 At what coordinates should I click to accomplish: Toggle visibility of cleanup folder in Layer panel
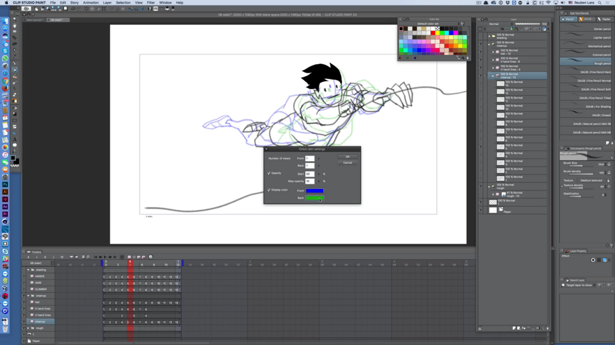(480, 44)
